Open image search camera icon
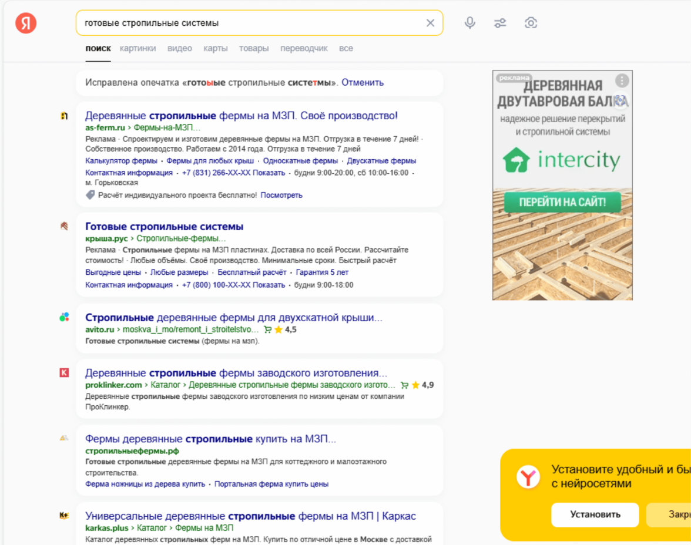The width and height of the screenshot is (691, 545). pos(531,23)
